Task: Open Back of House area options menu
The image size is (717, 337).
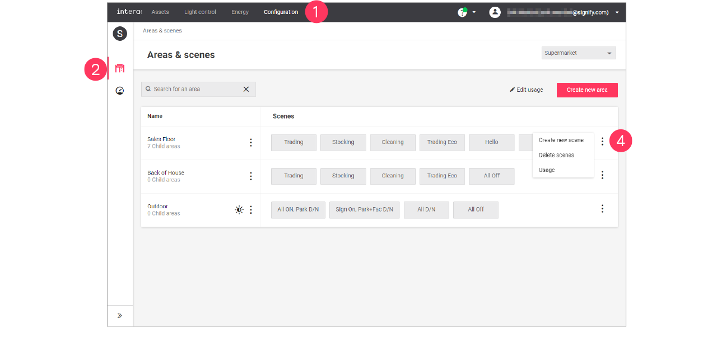Action: pos(251,176)
